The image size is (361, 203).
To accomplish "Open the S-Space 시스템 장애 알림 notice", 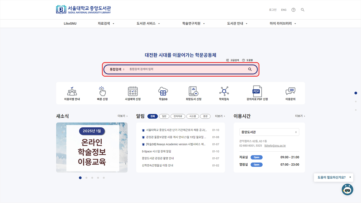I will (156, 151).
